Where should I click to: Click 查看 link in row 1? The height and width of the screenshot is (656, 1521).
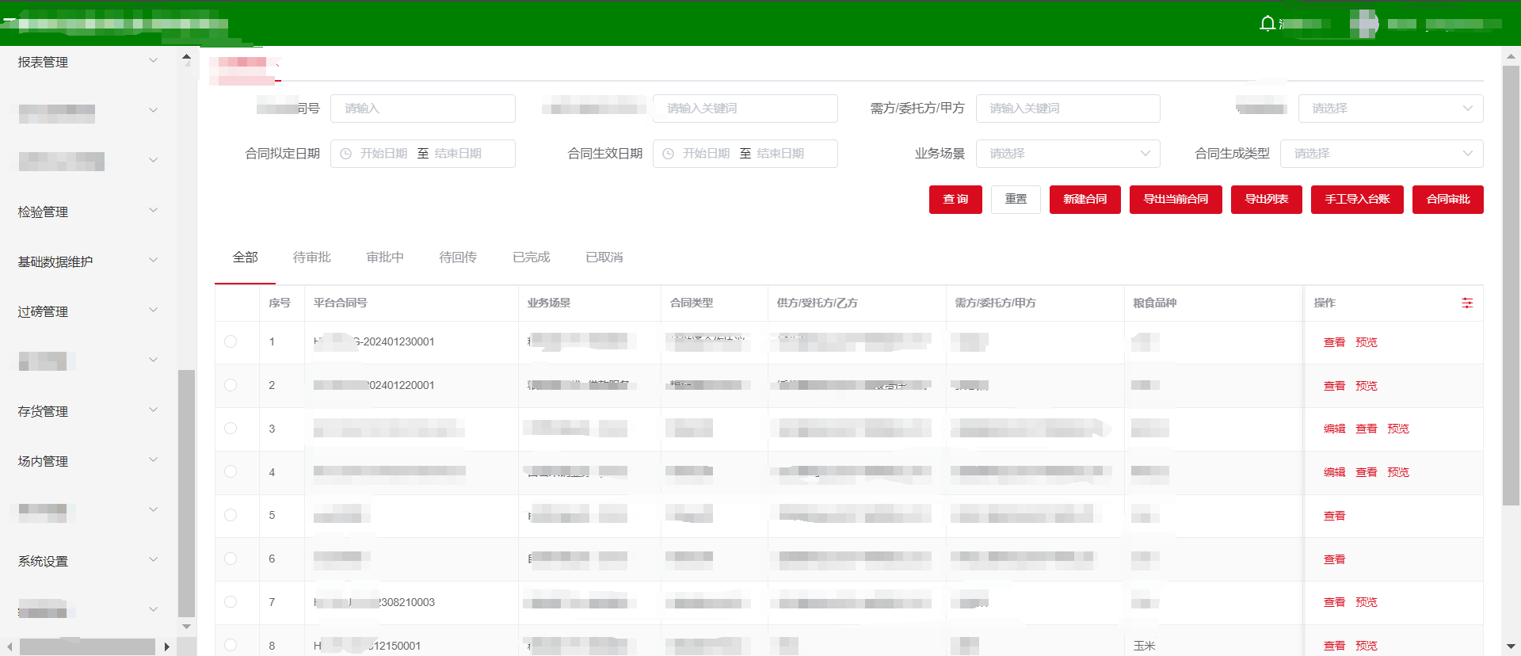click(x=1335, y=342)
